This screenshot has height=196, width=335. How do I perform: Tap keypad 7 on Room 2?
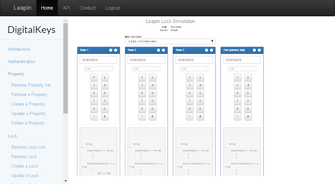142,101
